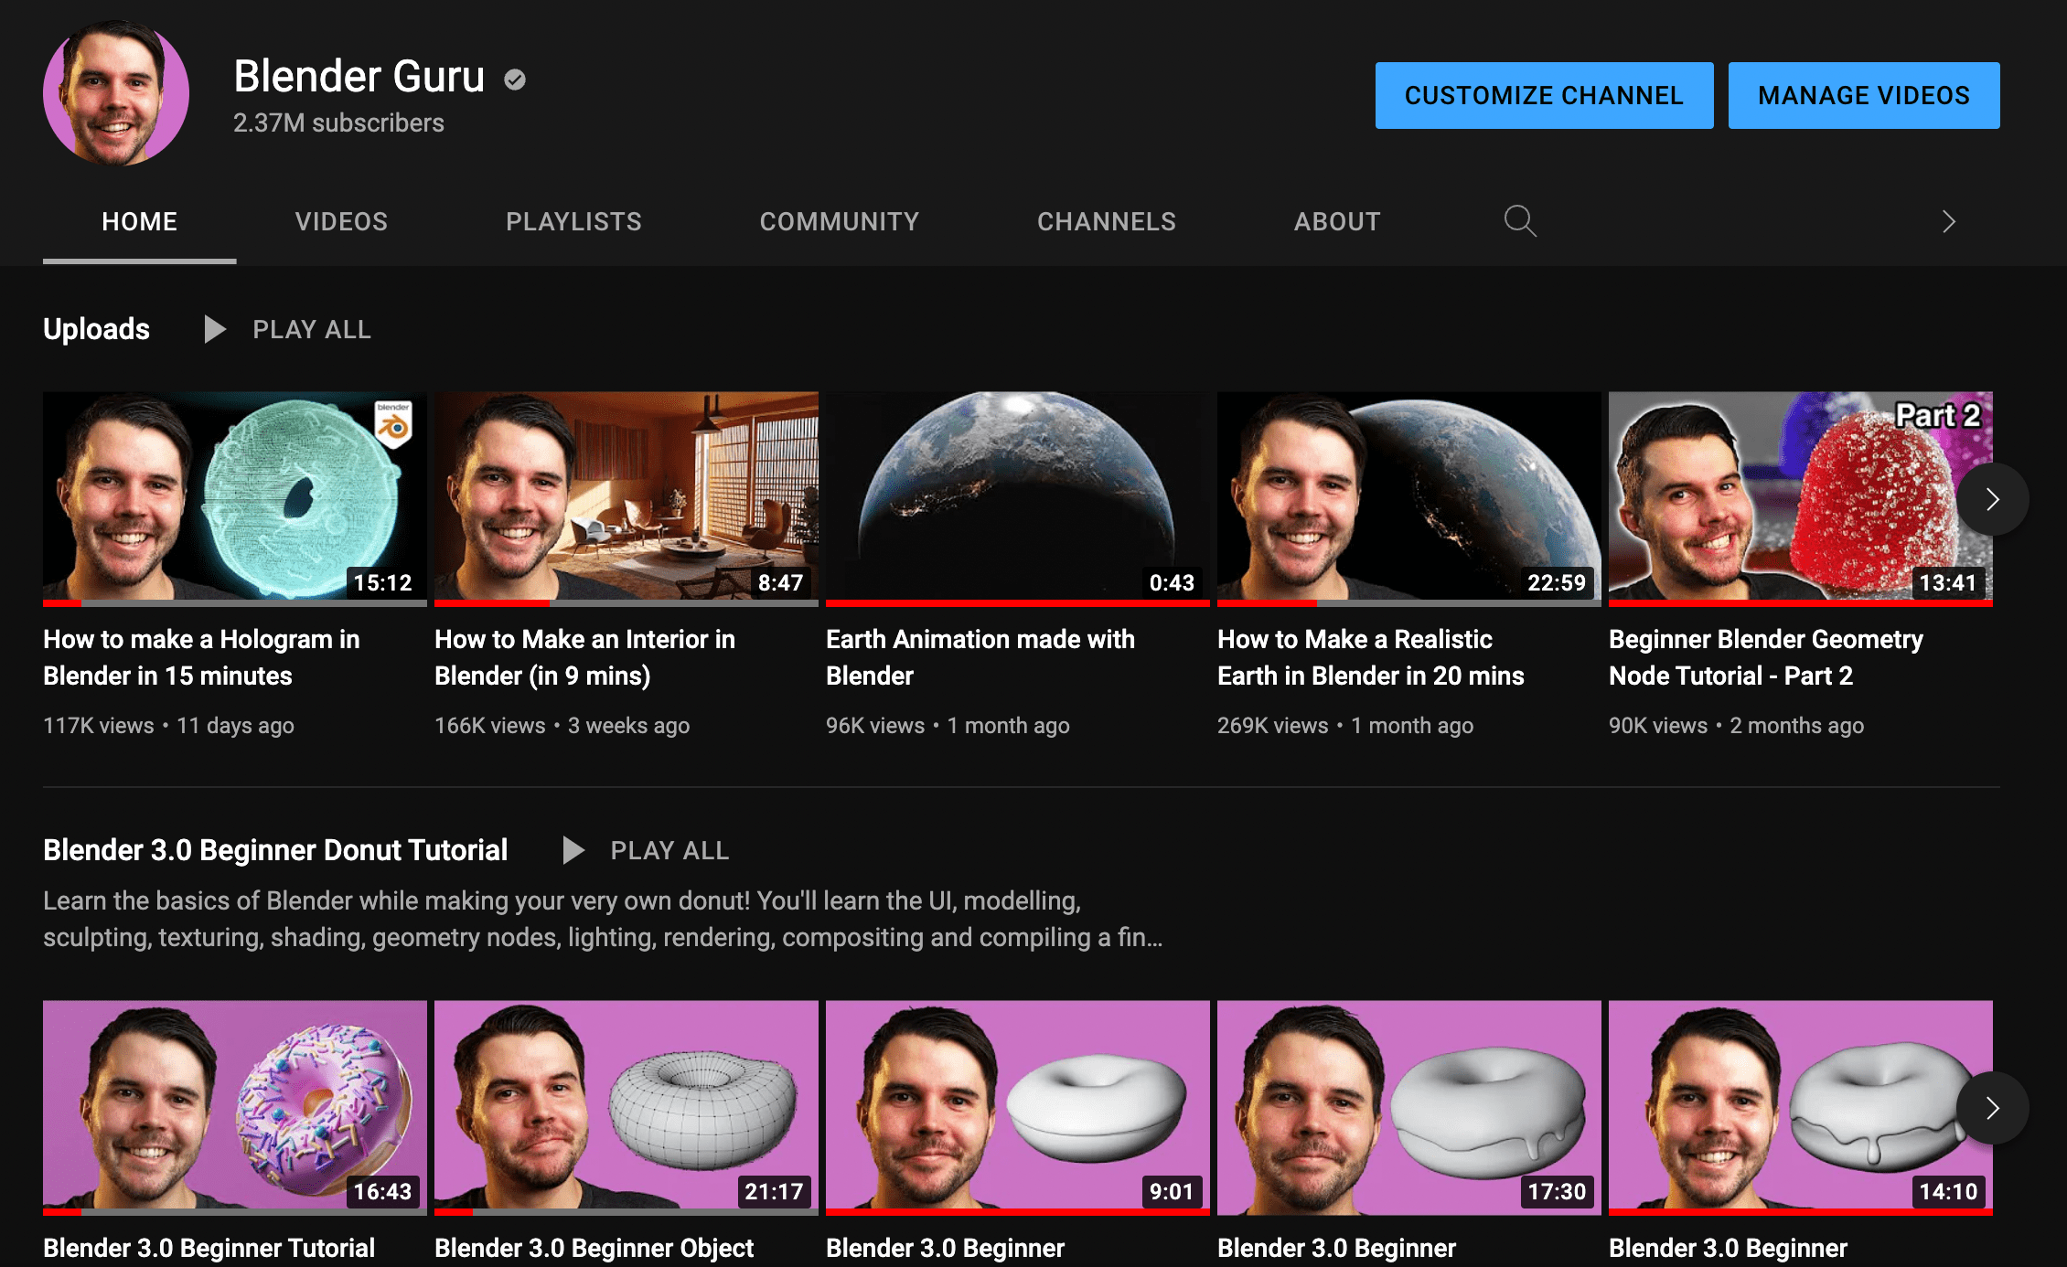2067x1267 pixels.
Task: Go to the COMMUNITY tab
Action: click(x=840, y=220)
